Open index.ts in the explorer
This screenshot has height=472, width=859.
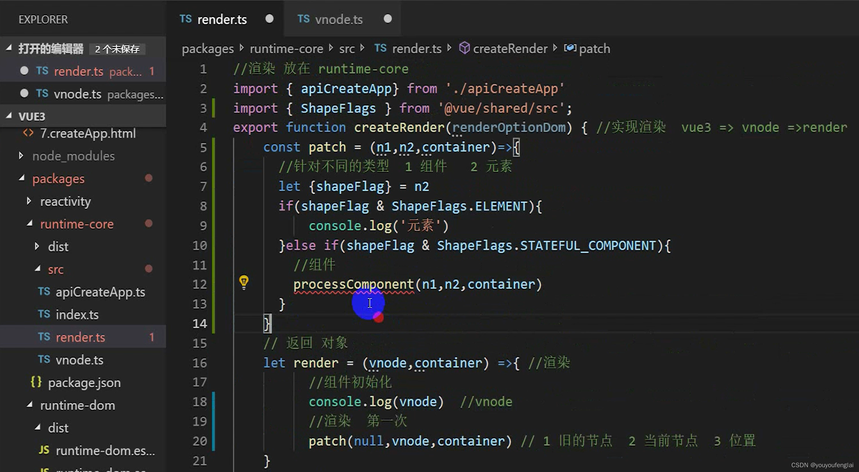tap(83, 314)
